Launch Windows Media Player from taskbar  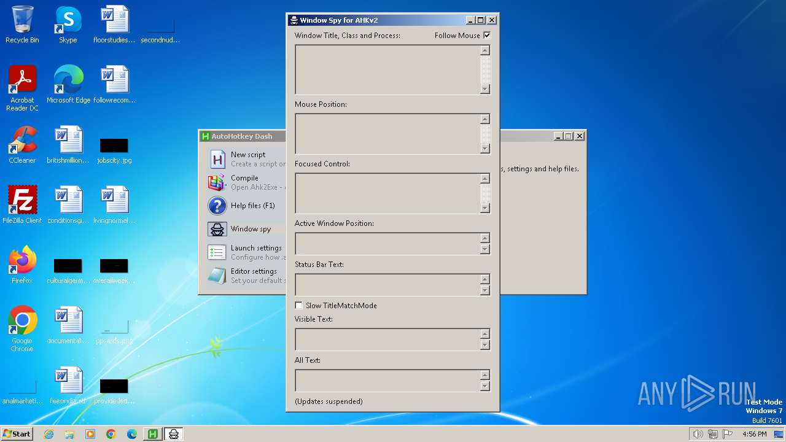pos(90,434)
